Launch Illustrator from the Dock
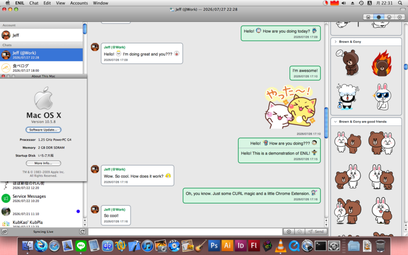 [227, 246]
